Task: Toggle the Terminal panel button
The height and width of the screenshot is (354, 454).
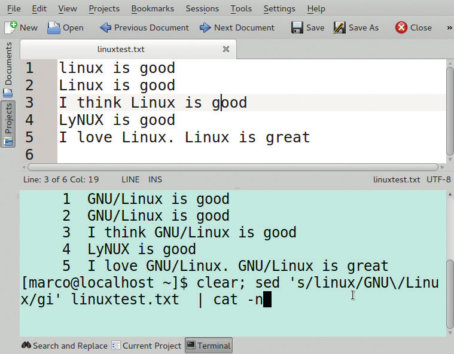Action: click(209, 345)
